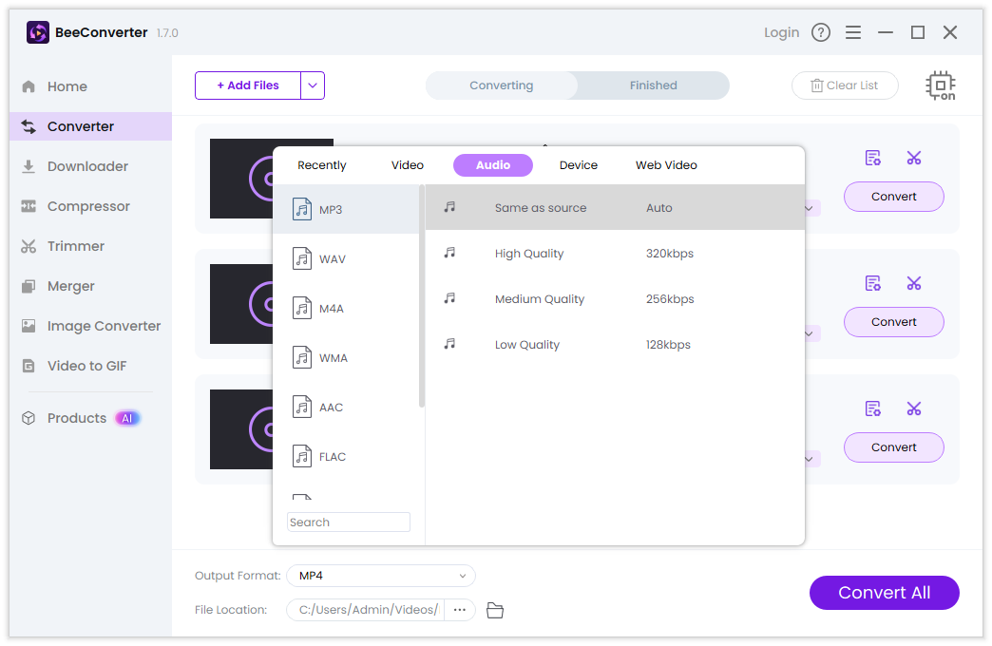Click the file location more options button
992x646 pixels.
point(460,610)
